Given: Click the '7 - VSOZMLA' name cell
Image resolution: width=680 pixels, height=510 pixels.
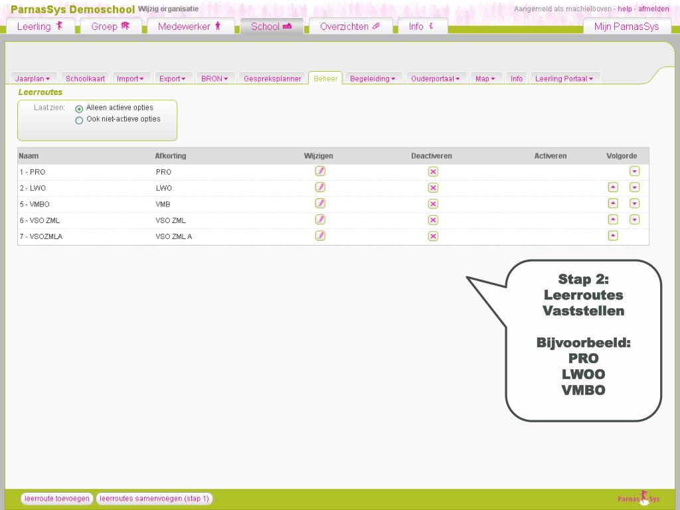Looking at the screenshot, I should tap(41, 236).
